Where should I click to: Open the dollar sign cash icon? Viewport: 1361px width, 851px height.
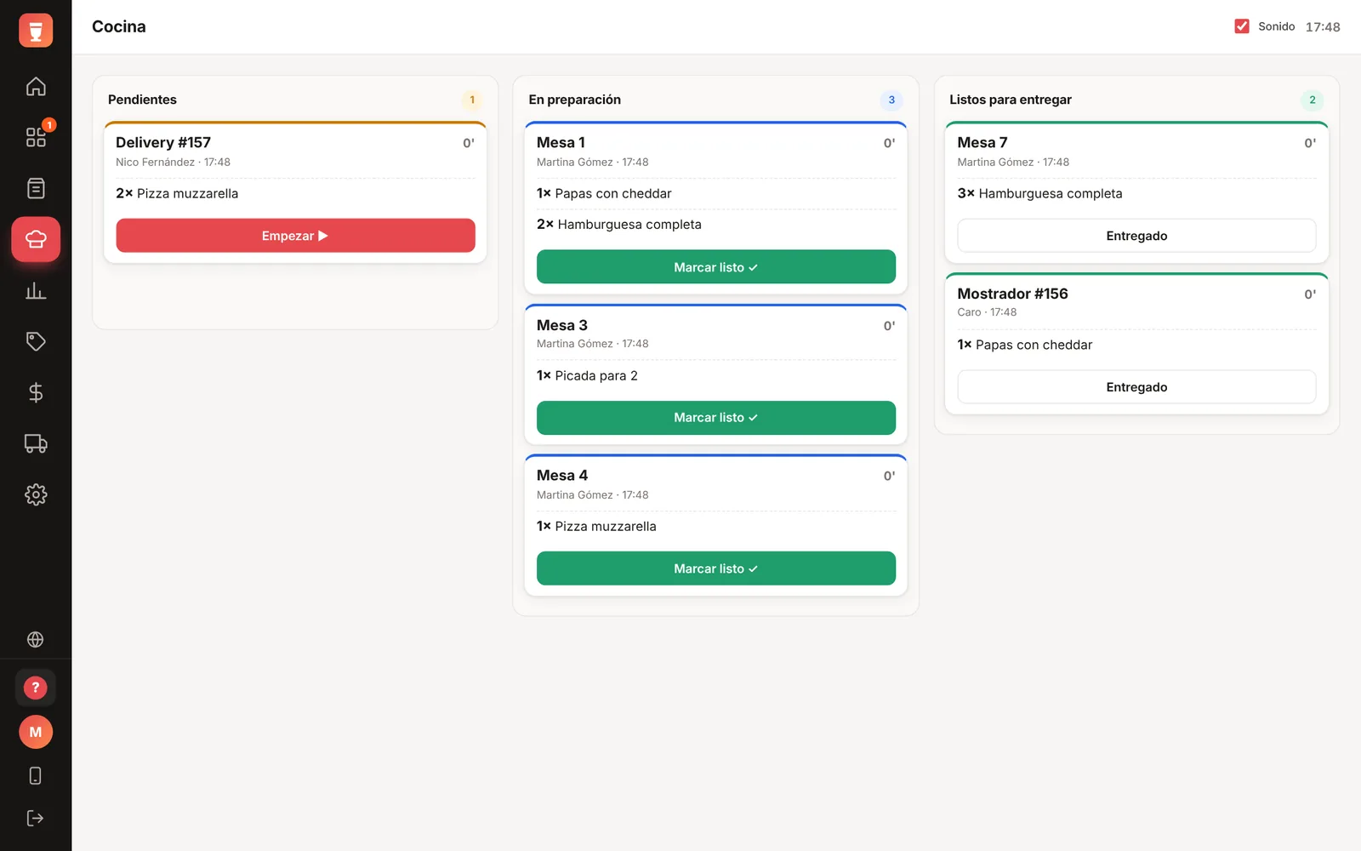pyautogui.click(x=36, y=392)
